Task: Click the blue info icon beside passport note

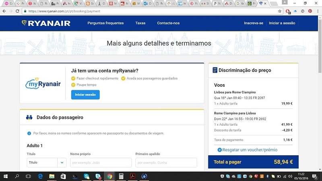Action: tap(29, 133)
